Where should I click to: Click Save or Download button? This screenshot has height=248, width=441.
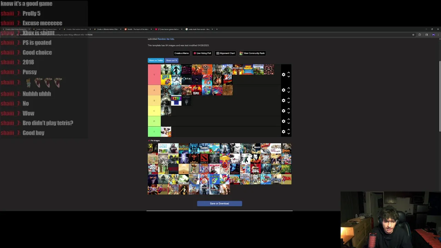click(x=219, y=204)
